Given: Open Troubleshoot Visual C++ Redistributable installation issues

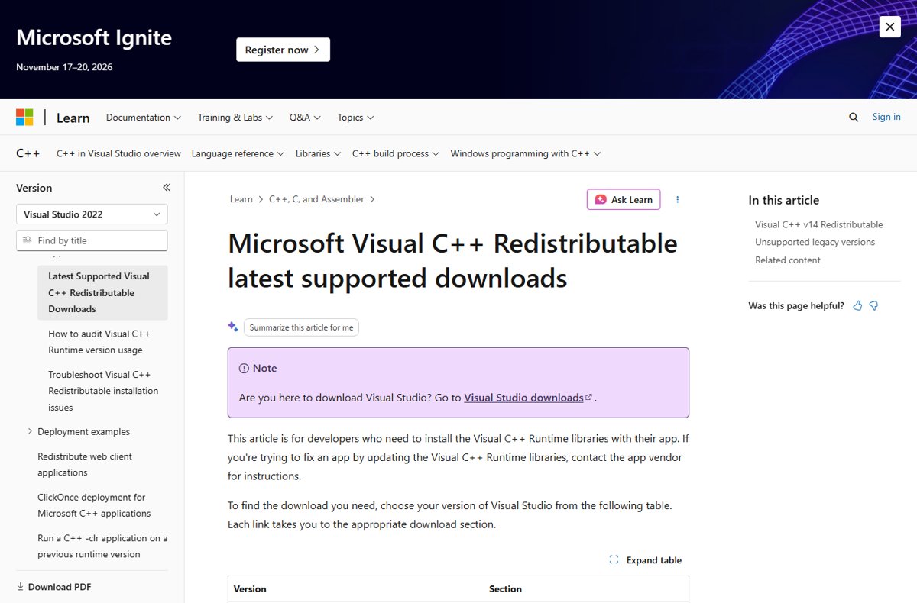Looking at the screenshot, I should point(103,391).
